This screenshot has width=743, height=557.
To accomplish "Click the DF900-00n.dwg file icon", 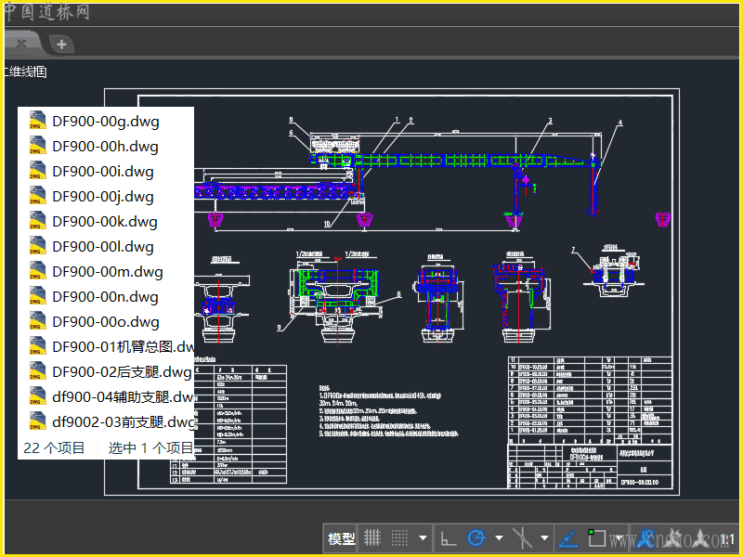I will pyautogui.click(x=37, y=296).
